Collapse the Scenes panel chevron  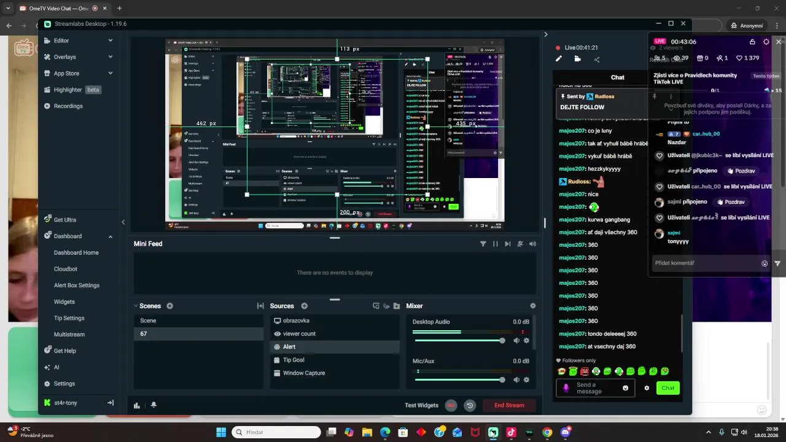(136, 306)
